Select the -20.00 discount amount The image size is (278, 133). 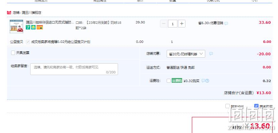pos(264,54)
